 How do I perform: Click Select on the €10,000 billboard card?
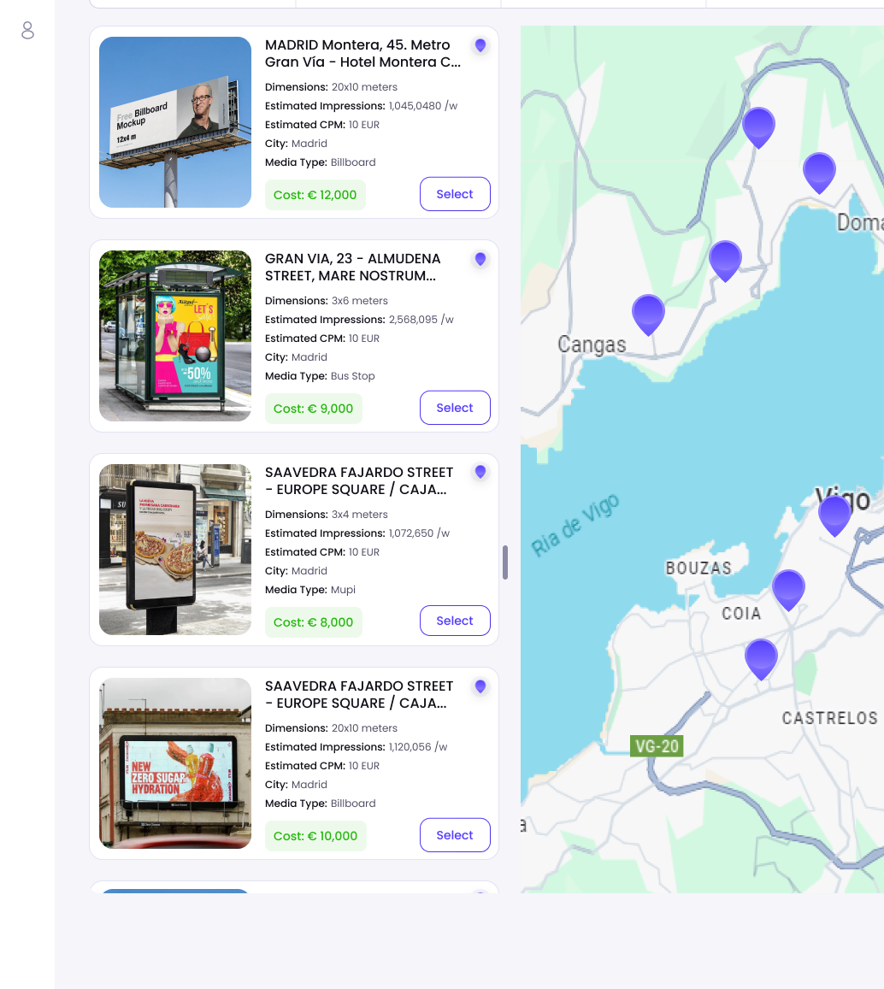coord(455,835)
